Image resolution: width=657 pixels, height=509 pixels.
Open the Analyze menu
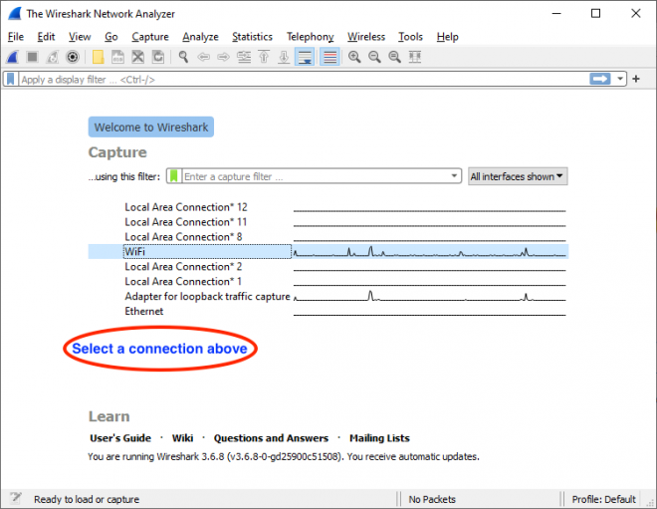[x=200, y=37]
